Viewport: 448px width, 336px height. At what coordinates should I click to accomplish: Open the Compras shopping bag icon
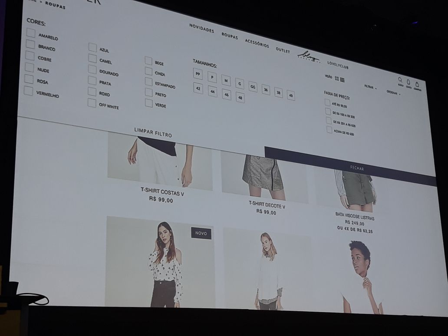click(x=417, y=84)
